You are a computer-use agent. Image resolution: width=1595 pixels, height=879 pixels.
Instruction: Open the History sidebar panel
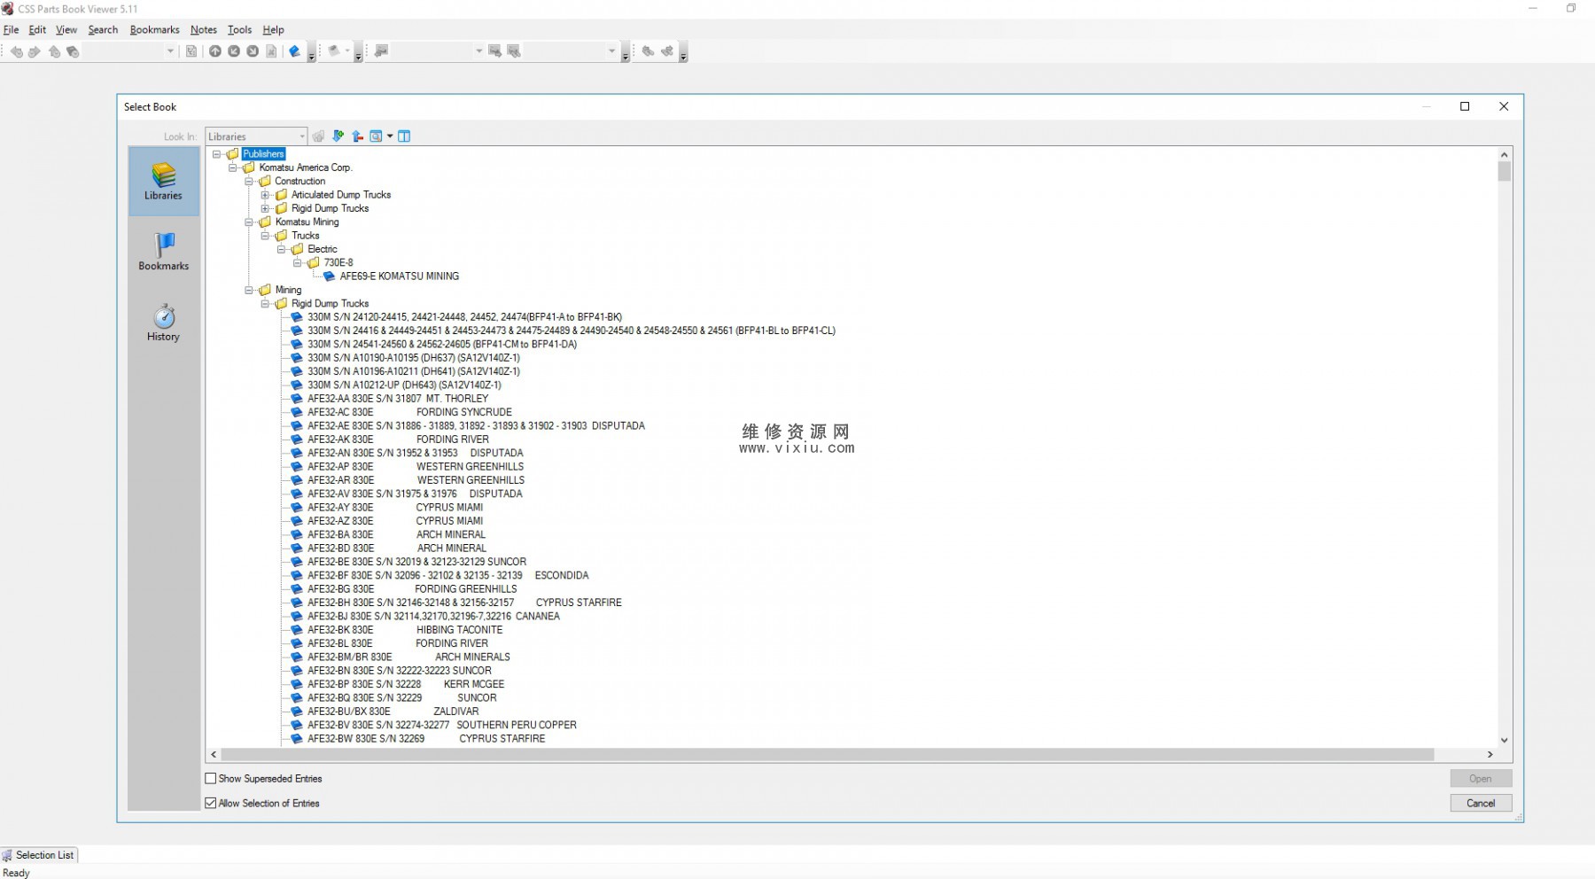(x=164, y=323)
